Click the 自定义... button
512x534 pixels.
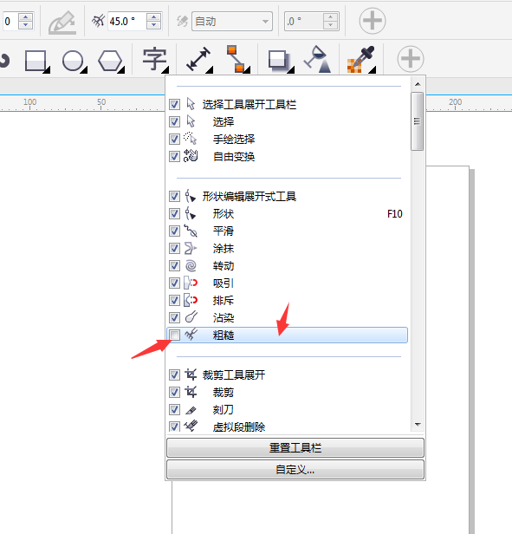point(295,470)
